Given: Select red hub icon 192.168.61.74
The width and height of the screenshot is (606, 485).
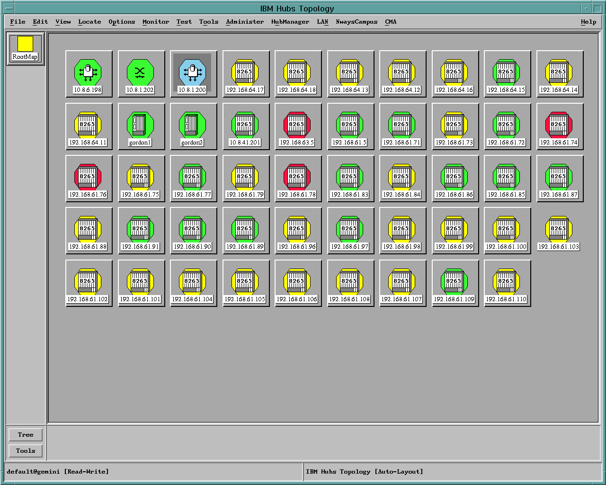Looking at the screenshot, I should tap(559, 124).
